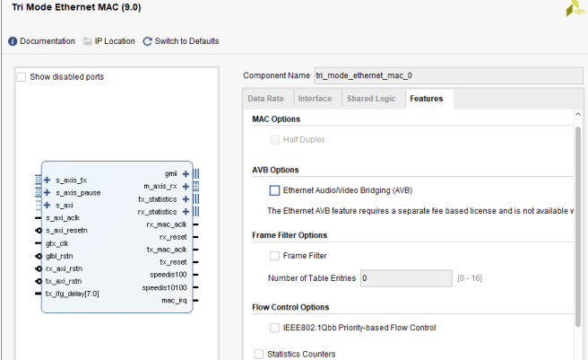Viewport: 588px width, 360px height.
Task: Expand the s_axis_pause port plus icon
Action: [x=48, y=192]
